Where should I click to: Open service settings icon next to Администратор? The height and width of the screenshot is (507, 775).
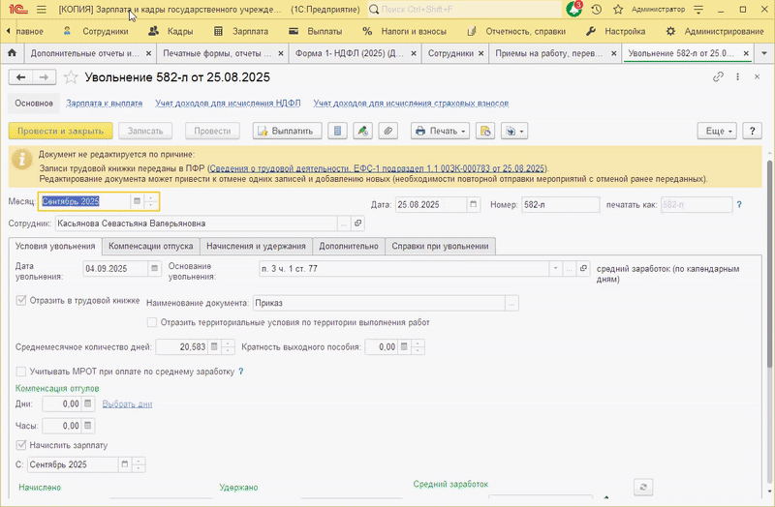click(x=698, y=10)
